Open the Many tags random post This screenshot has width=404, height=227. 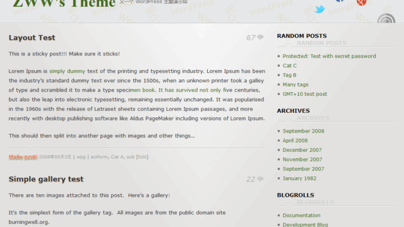tap(295, 84)
